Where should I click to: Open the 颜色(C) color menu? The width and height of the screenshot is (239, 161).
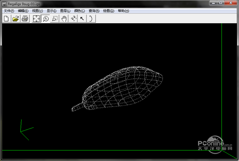(x=80, y=11)
